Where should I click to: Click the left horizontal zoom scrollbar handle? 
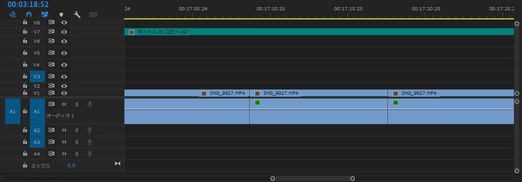click(x=273, y=179)
